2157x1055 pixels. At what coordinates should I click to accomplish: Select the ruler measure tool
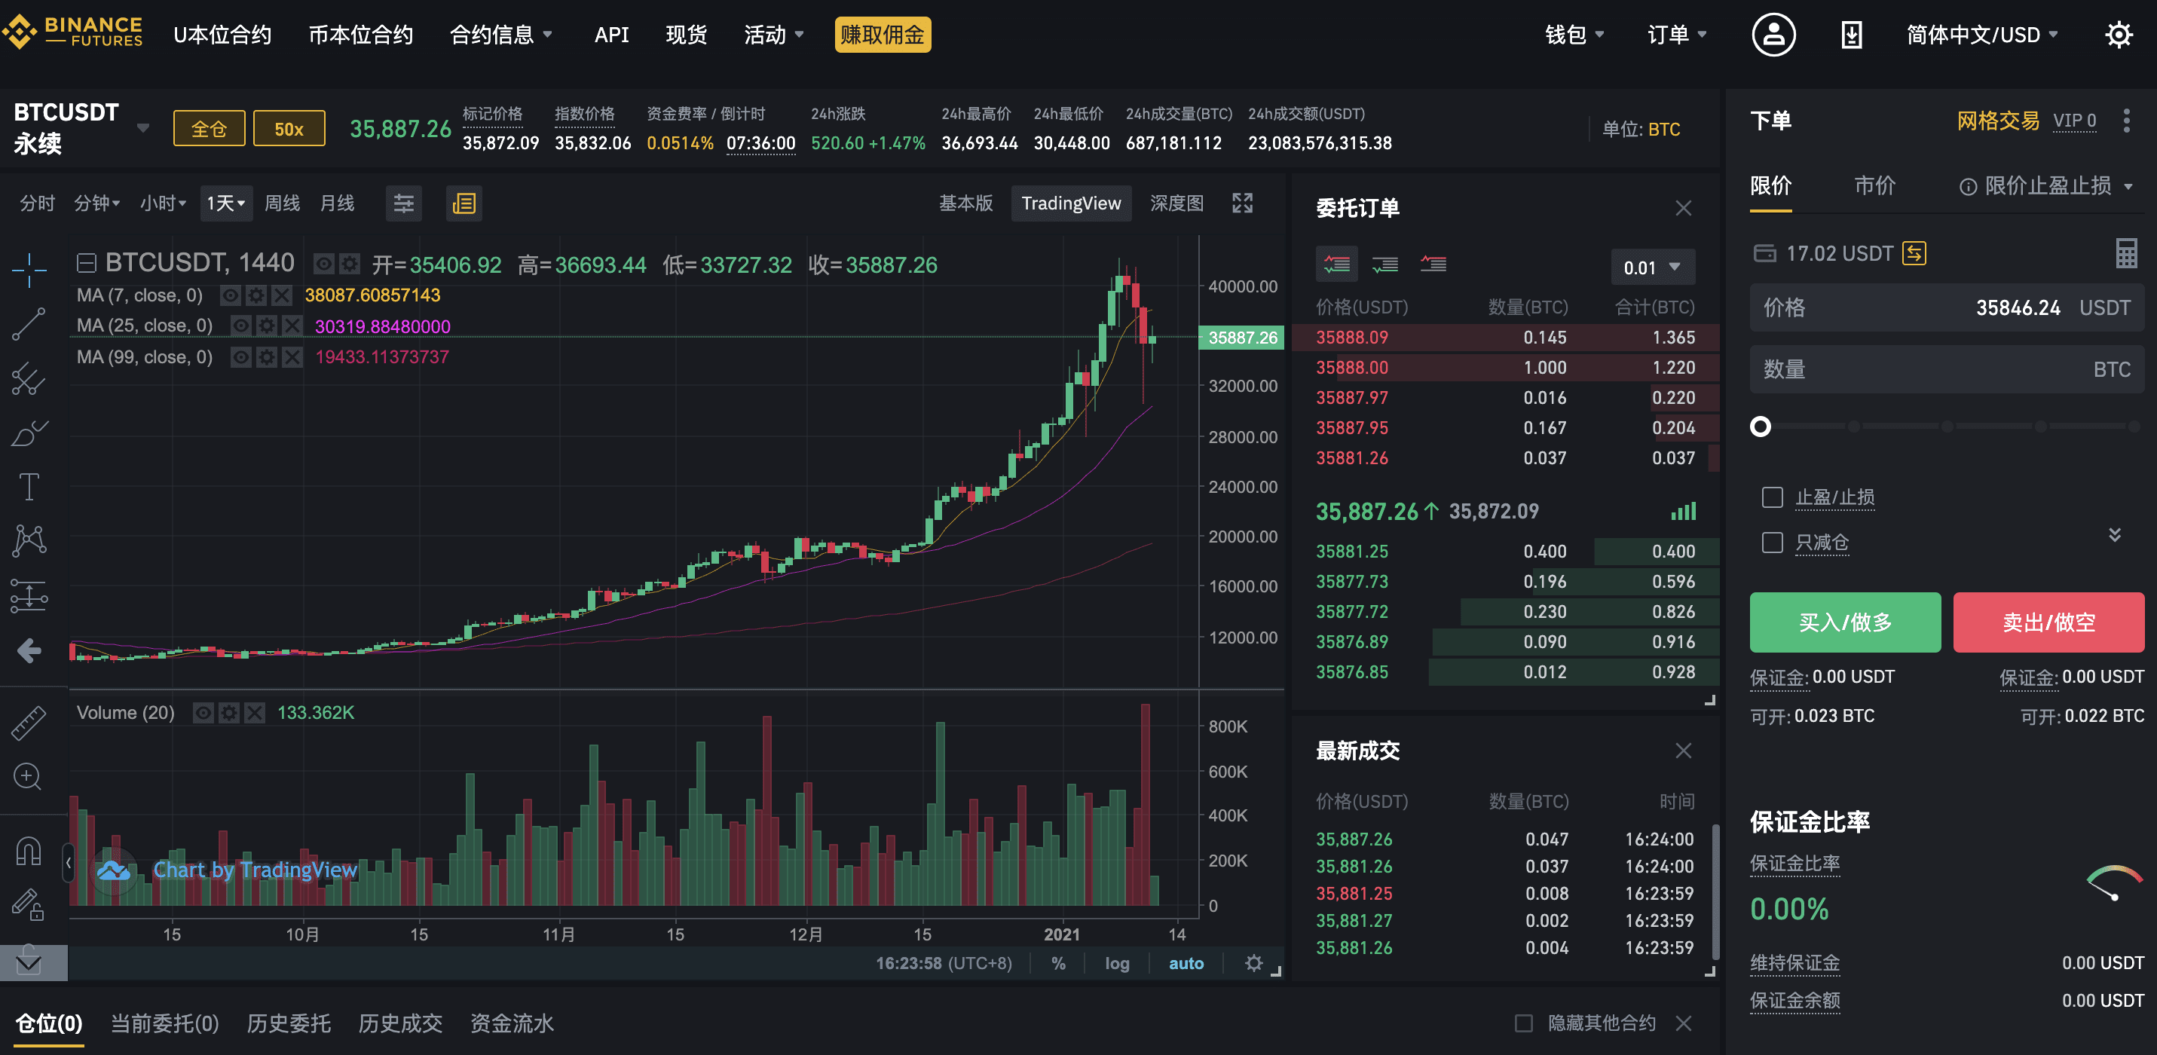[x=29, y=723]
